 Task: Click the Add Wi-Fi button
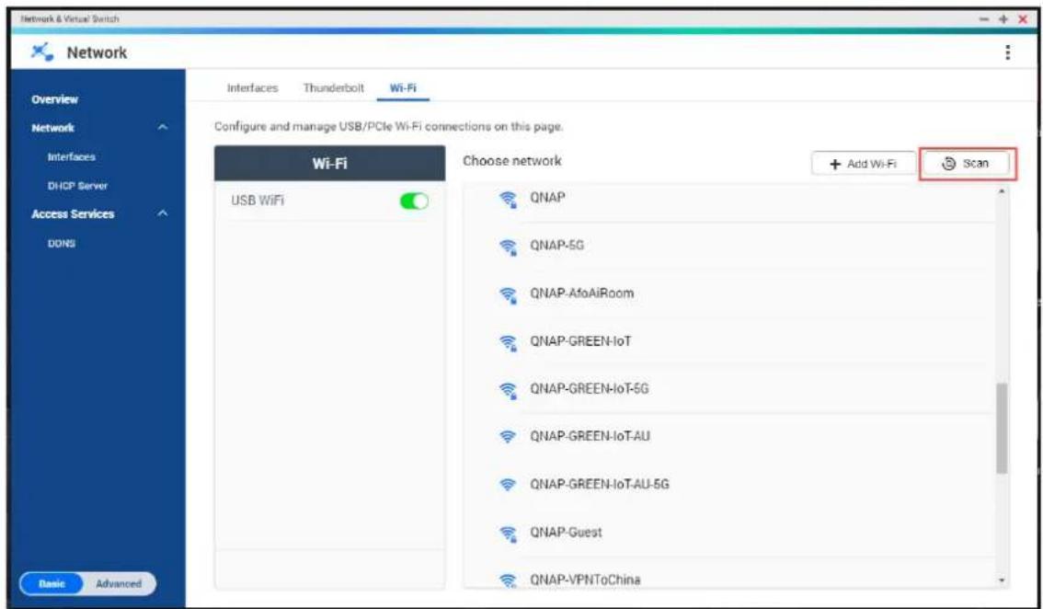click(x=864, y=164)
